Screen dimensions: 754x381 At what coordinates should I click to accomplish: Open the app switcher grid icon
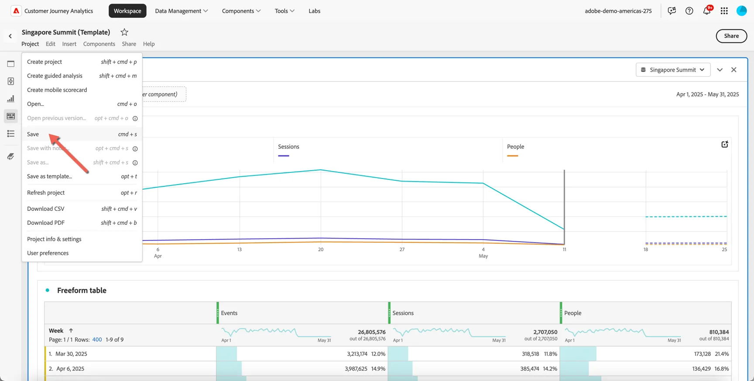pyautogui.click(x=724, y=11)
